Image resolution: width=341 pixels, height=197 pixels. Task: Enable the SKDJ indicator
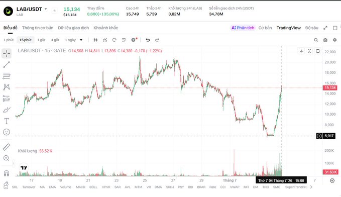click(x=170, y=187)
